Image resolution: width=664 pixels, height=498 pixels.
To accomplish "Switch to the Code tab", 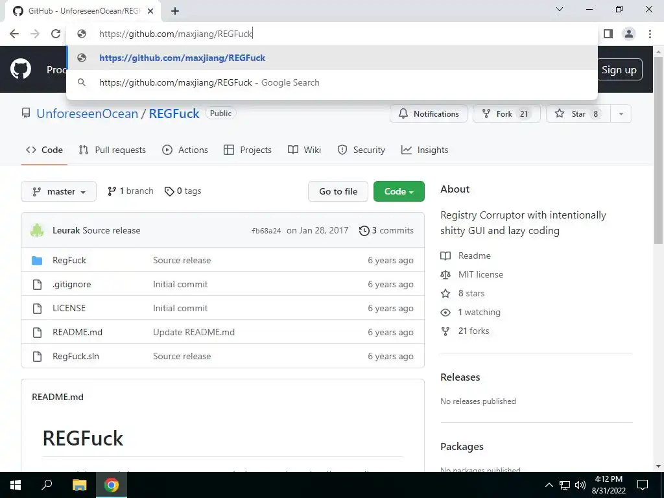I will [x=44, y=150].
